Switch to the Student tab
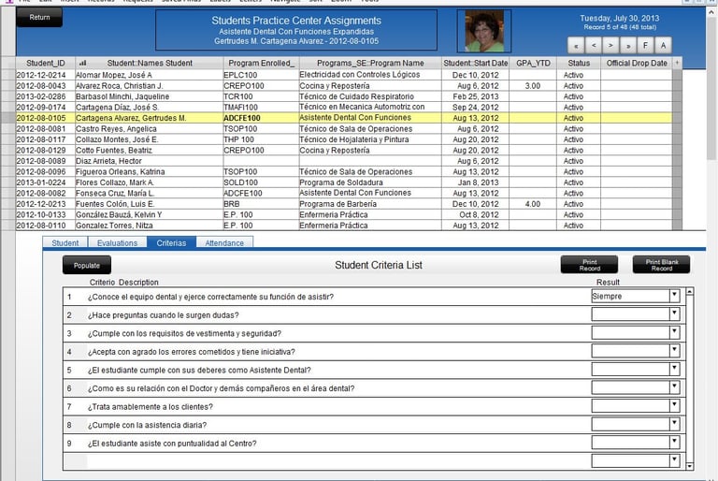This screenshot has height=481, width=718. 65,242
